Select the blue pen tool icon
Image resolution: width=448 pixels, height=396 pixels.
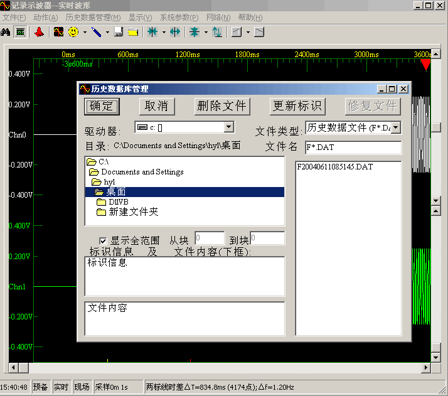pyautogui.click(x=97, y=32)
